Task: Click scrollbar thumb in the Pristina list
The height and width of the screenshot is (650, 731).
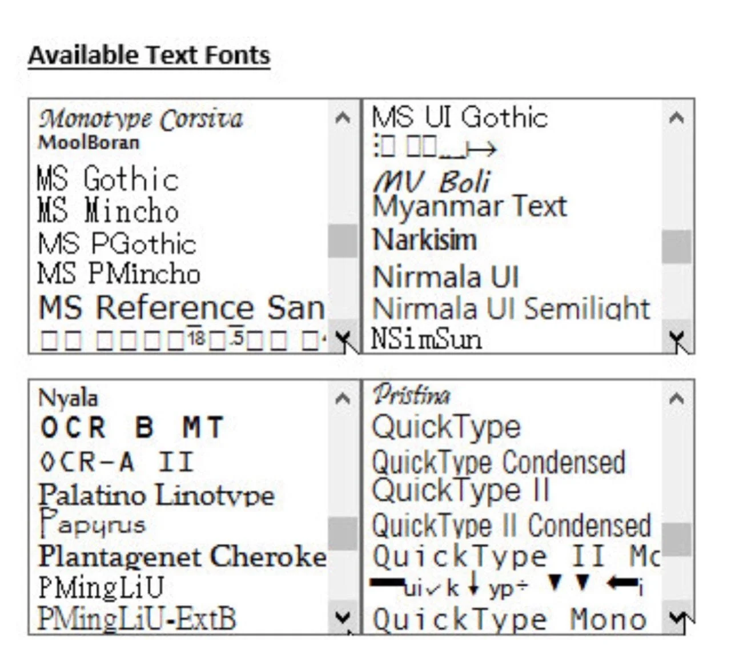Action: click(x=677, y=539)
